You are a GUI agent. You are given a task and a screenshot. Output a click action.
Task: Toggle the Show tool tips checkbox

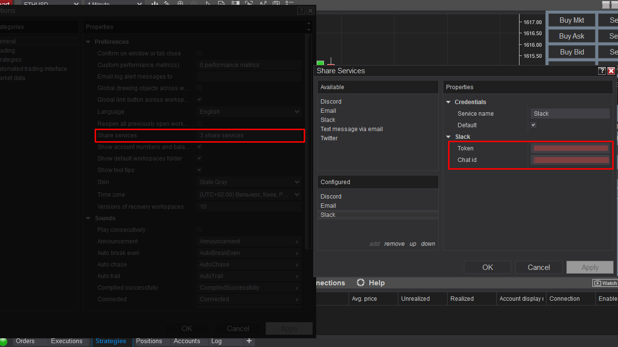[x=199, y=170]
